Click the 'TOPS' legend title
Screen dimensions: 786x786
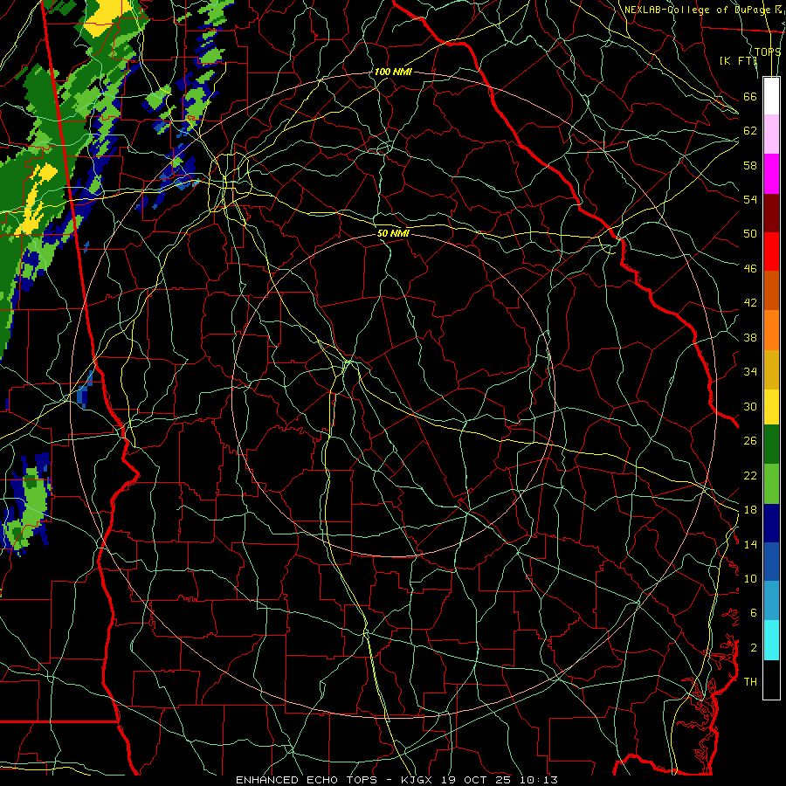click(x=768, y=52)
